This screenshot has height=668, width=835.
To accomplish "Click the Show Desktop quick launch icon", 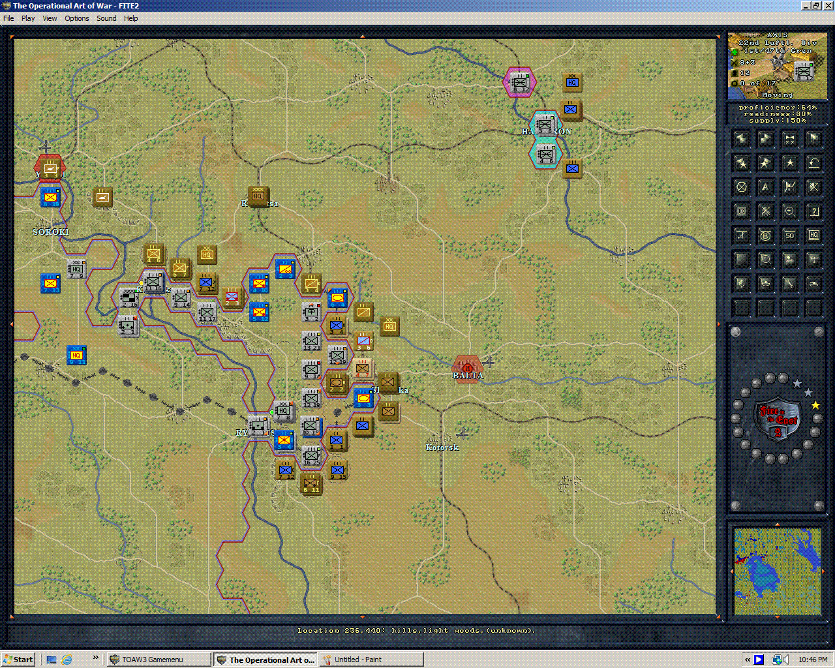I will click(52, 660).
